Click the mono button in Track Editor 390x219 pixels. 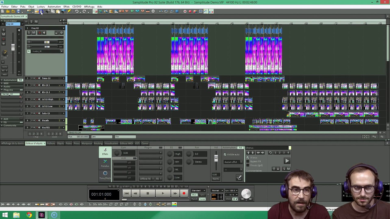5,67
